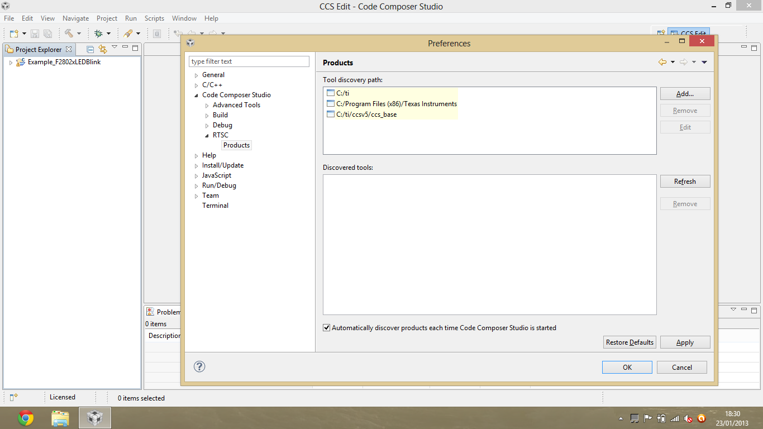Screen dimensions: 763x429
Task: Open Preferences page view menu dropdown
Action: [704, 62]
